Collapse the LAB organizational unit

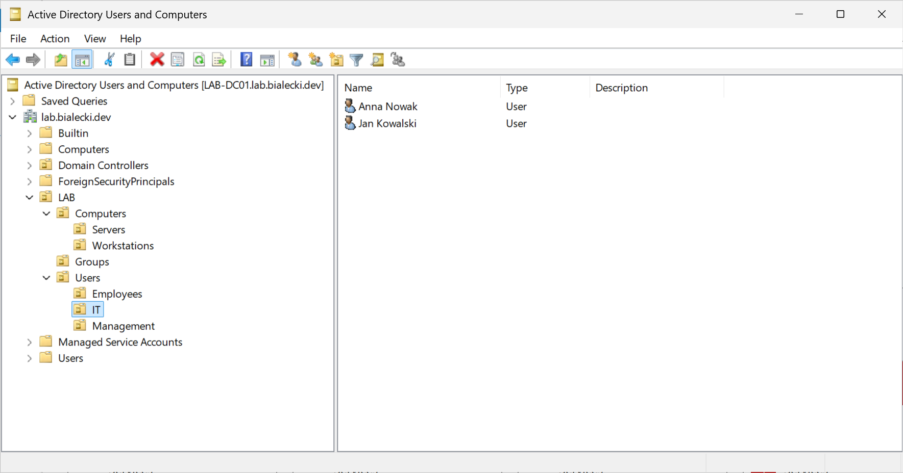point(30,198)
